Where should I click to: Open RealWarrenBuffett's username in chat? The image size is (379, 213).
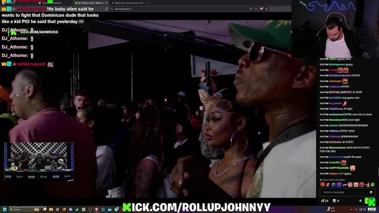click(x=340, y=75)
